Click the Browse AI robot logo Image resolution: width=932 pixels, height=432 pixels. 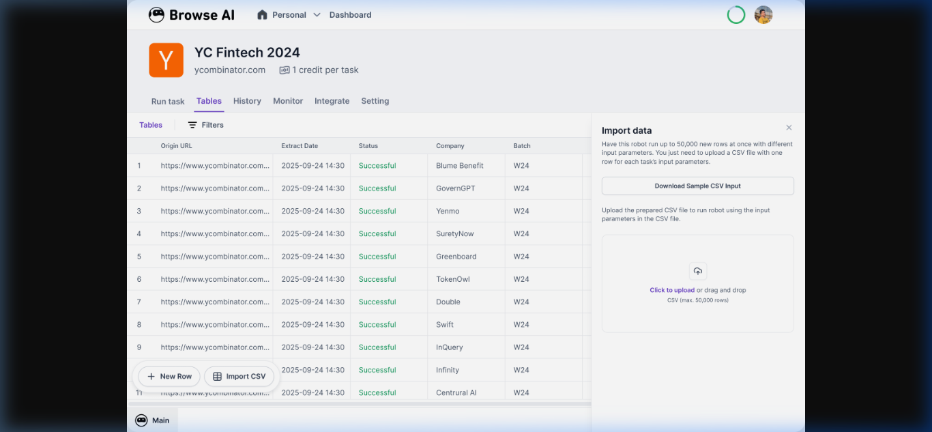(x=156, y=15)
